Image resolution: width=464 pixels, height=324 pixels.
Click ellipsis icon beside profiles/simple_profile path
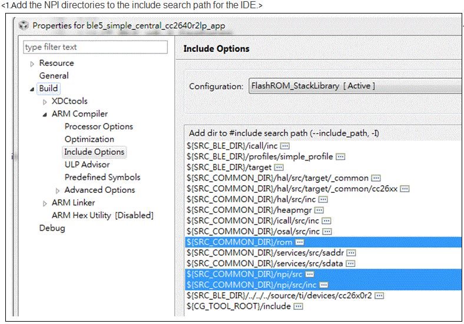[340, 156]
